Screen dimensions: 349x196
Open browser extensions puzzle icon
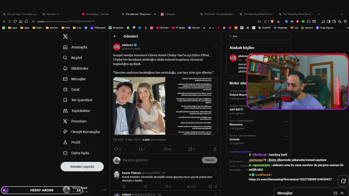[x=309, y=22]
